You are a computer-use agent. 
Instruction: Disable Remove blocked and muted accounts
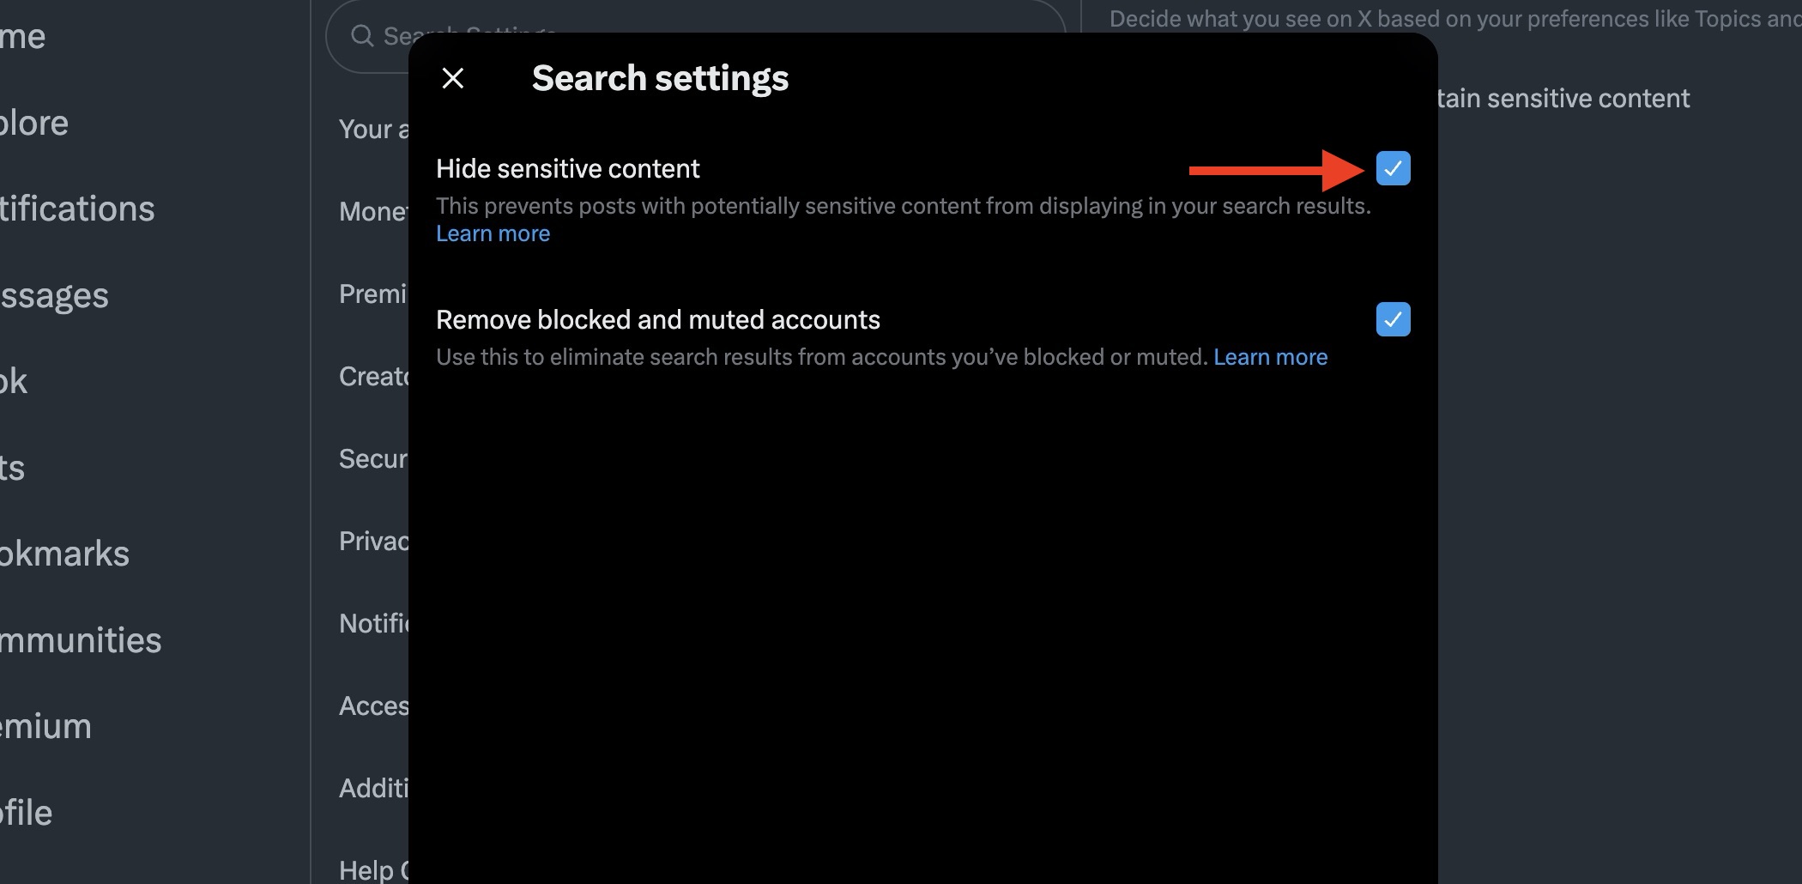click(1393, 319)
